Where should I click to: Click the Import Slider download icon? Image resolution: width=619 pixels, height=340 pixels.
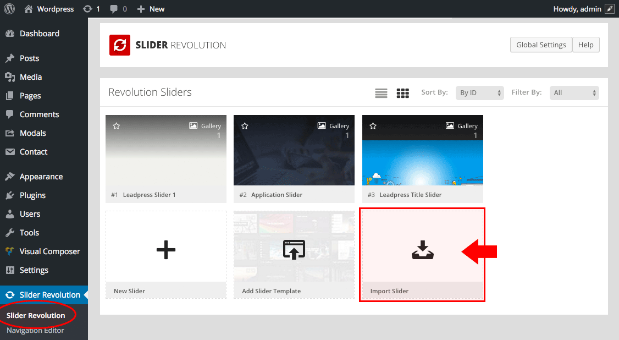coord(422,250)
